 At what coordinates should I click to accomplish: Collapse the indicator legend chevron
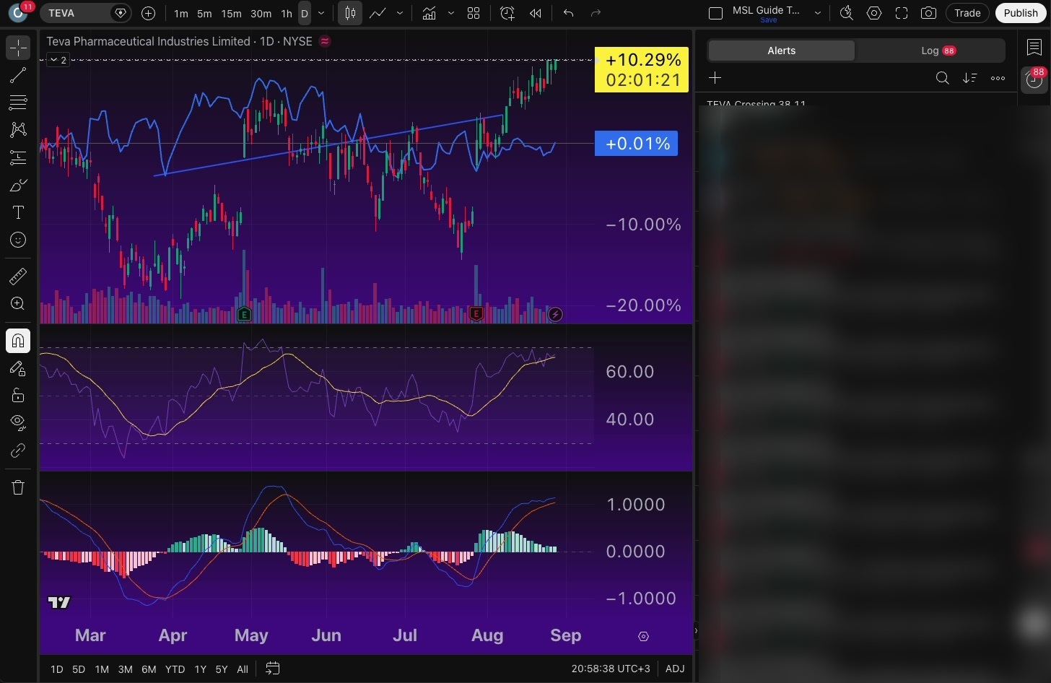point(58,60)
